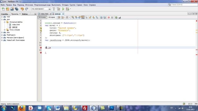Select the json.js editor tab

coord(58,14)
